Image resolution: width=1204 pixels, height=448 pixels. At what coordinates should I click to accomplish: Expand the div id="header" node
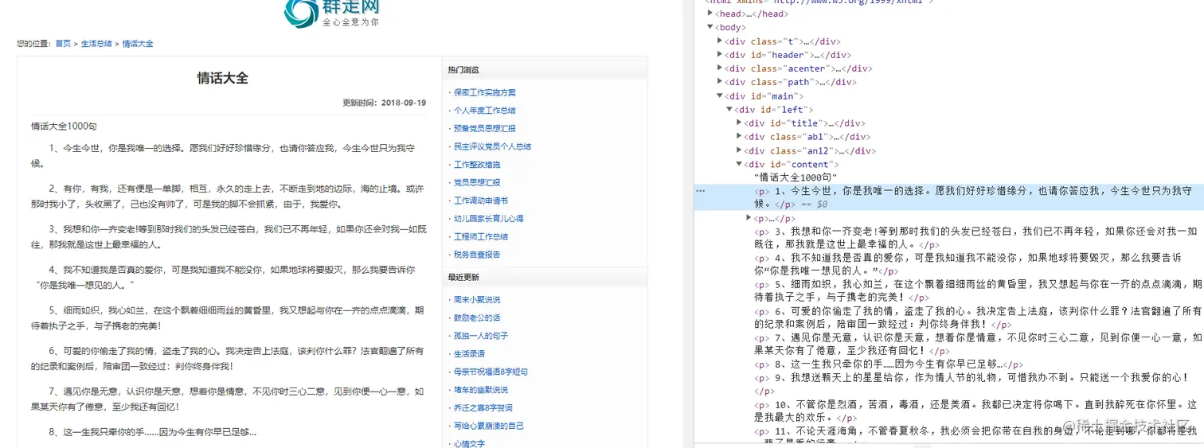(720, 55)
